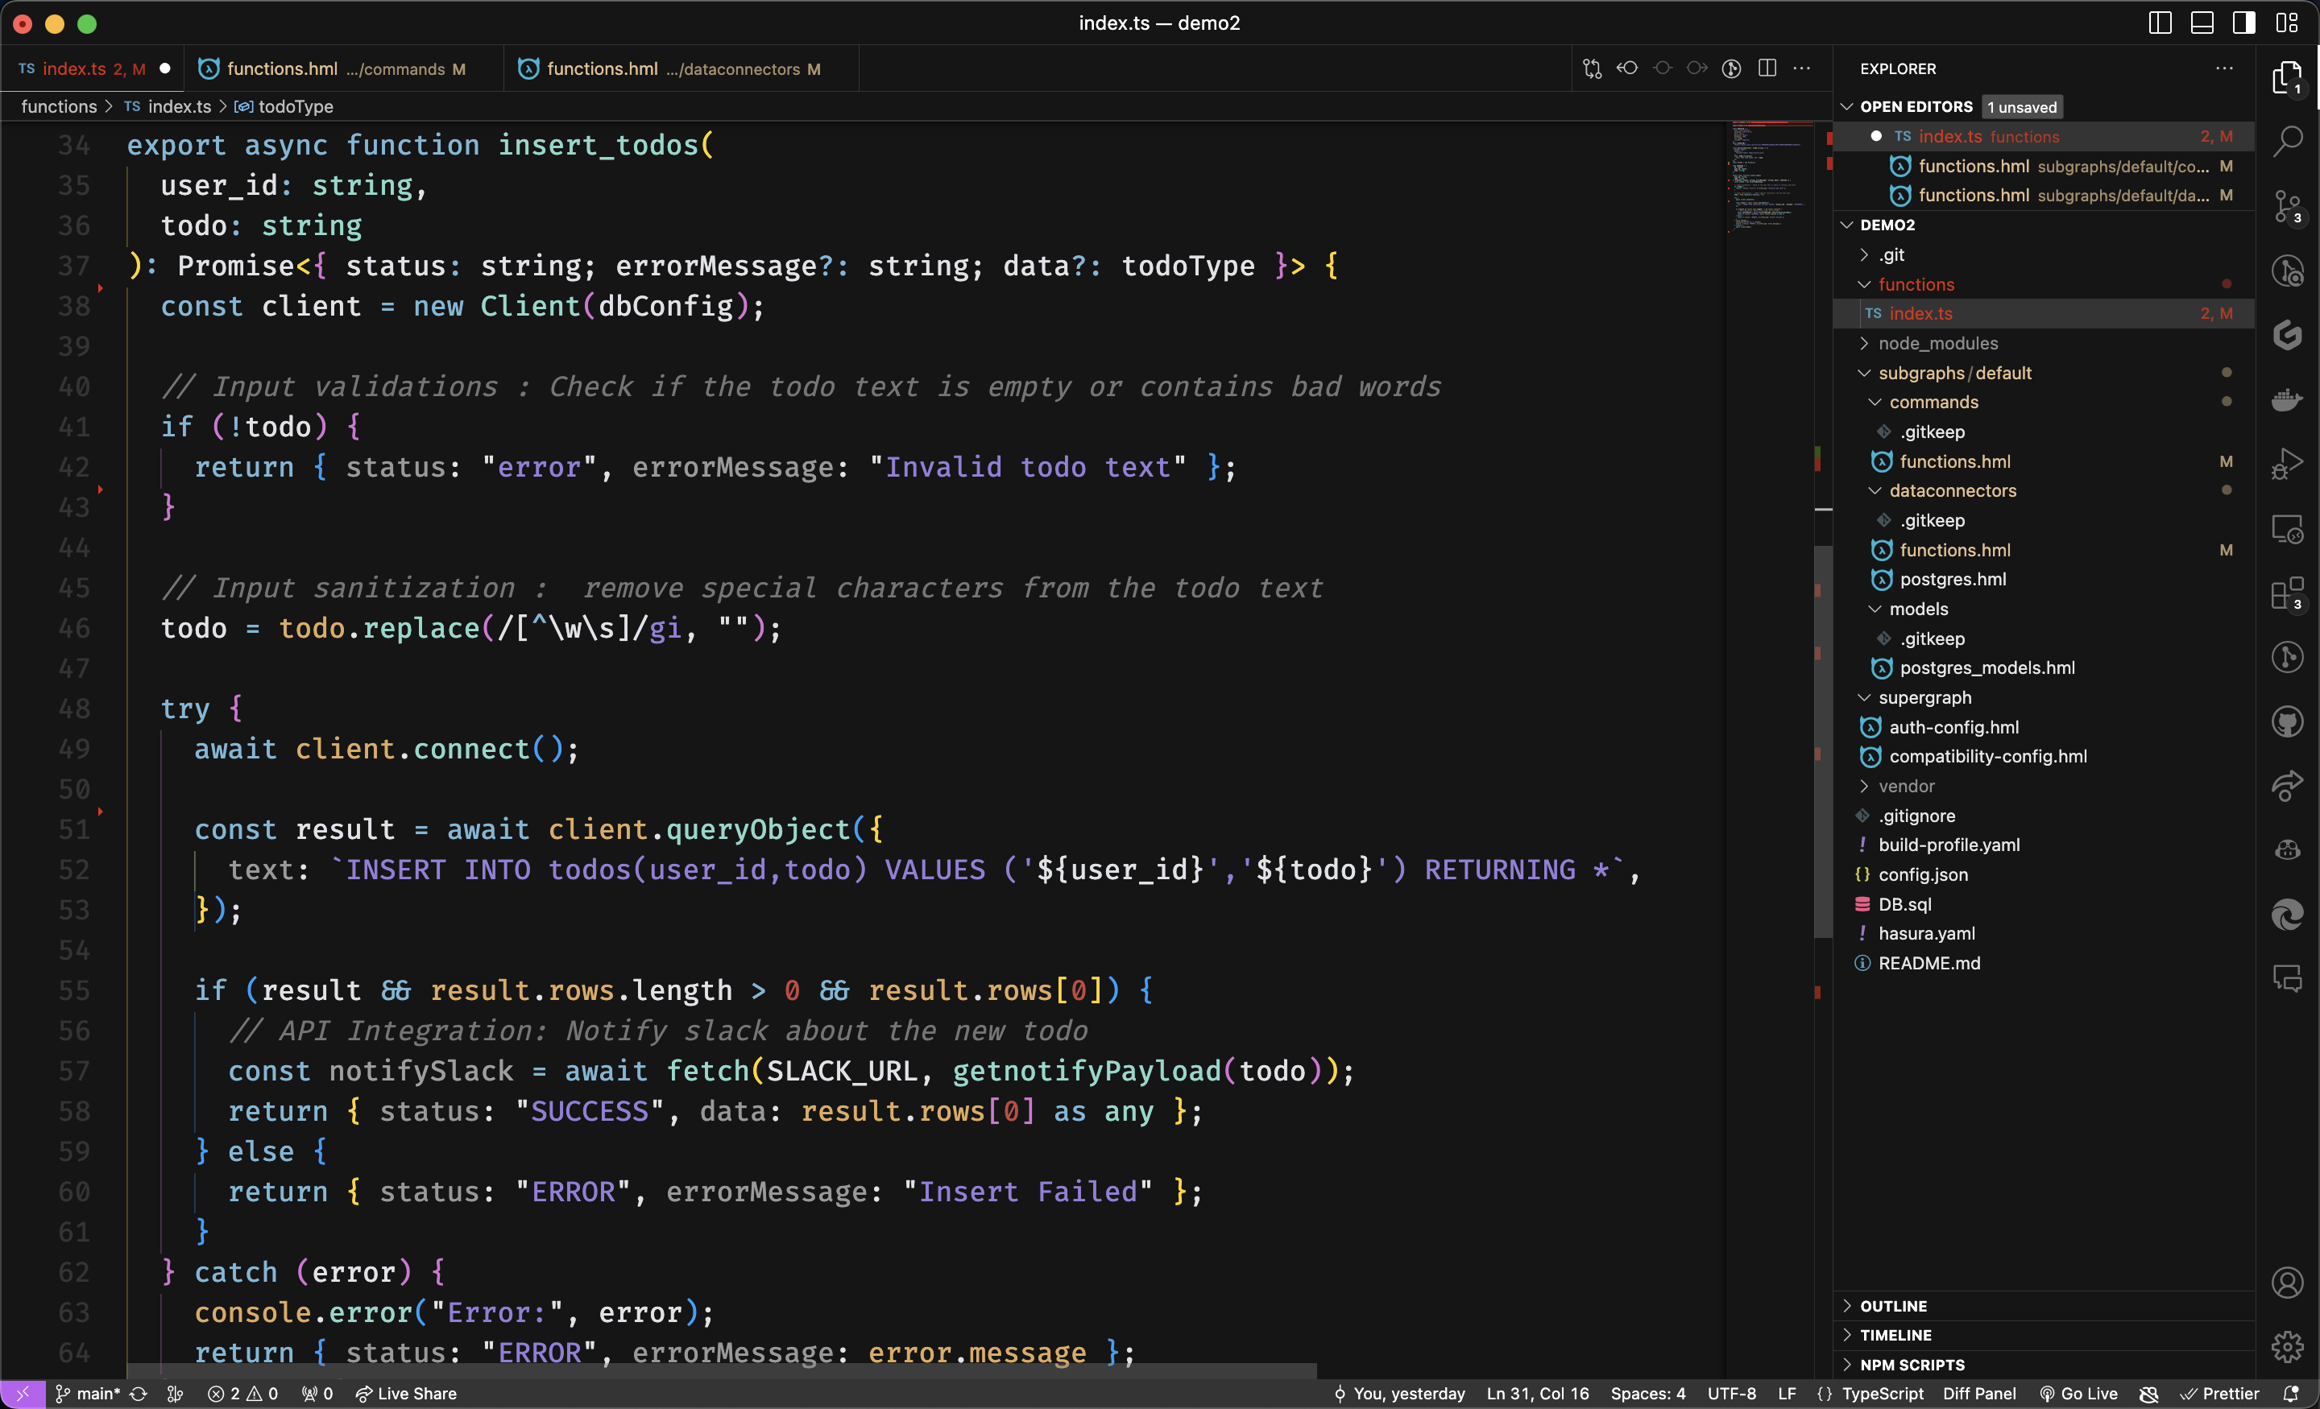The height and width of the screenshot is (1409, 2320).
Task: Toggle Prettier formatter status item
Action: pyautogui.click(x=2219, y=1394)
